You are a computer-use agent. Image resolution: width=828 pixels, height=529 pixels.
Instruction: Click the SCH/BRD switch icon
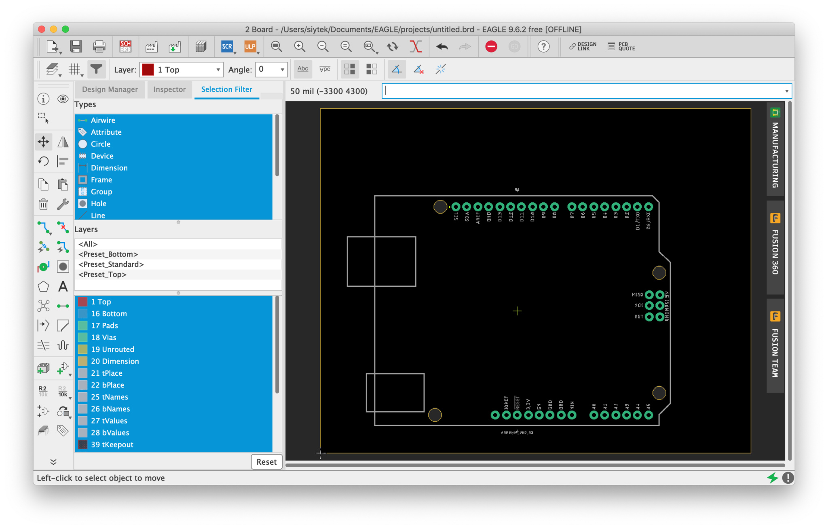point(125,47)
